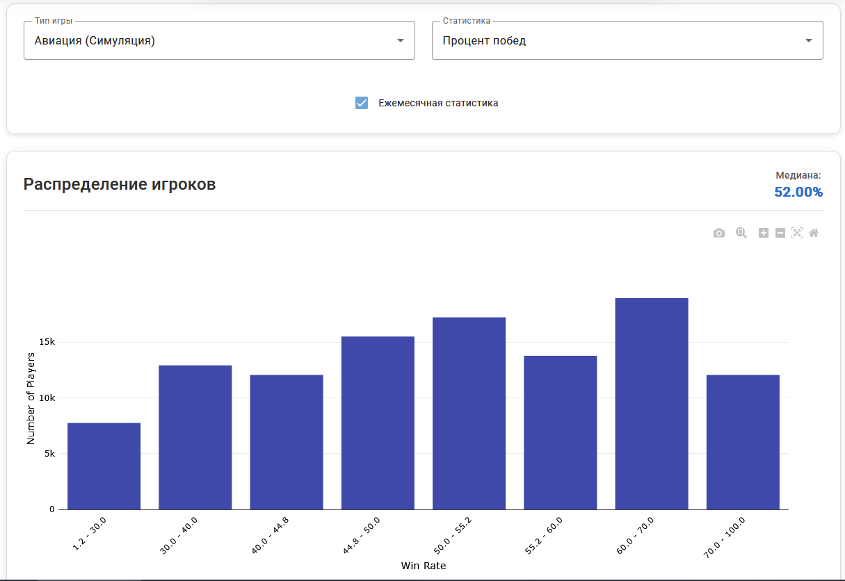Viewport: 845px width, 581px height.
Task: Reset chart axes with home icon
Action: 814,234
